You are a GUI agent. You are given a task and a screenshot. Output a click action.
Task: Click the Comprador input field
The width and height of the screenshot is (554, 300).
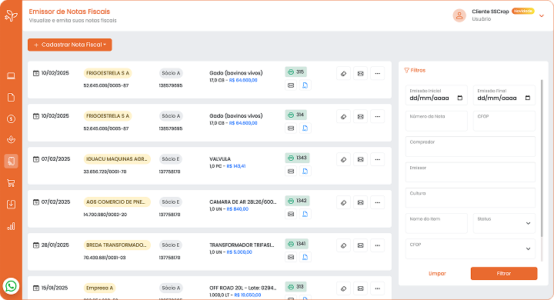pyautogui.click(x=470, y=146)
